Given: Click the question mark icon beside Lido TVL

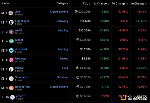Looking at the screenshot, I should click(76, 12).
